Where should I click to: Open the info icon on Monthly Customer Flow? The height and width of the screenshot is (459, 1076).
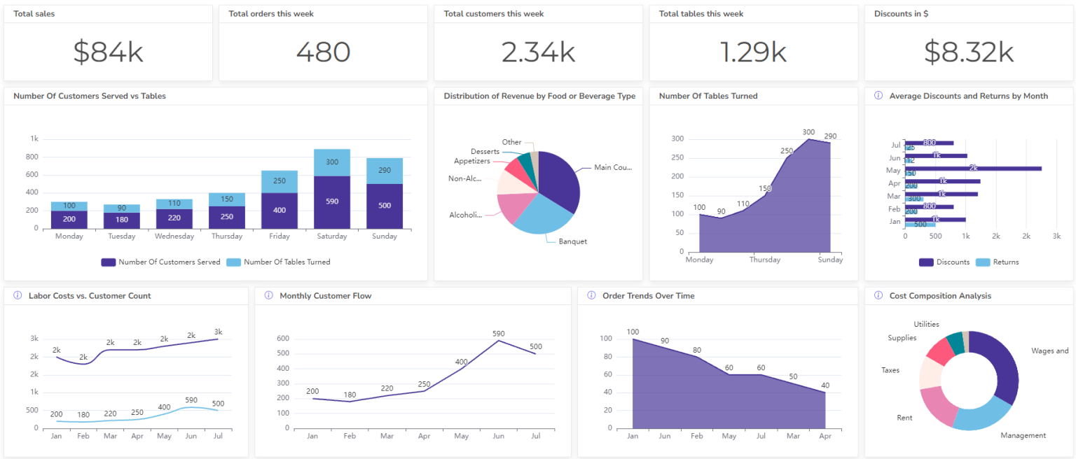click(x=268, y=295)
